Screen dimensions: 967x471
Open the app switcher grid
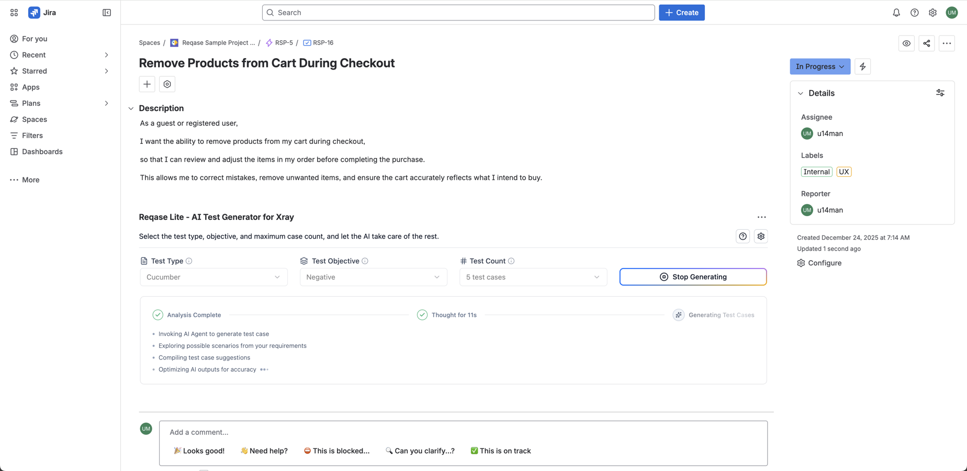14,12
